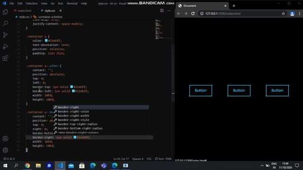Open the Search view in activity bar
Viewport: 303px width, 170px height.
point(5,24)
